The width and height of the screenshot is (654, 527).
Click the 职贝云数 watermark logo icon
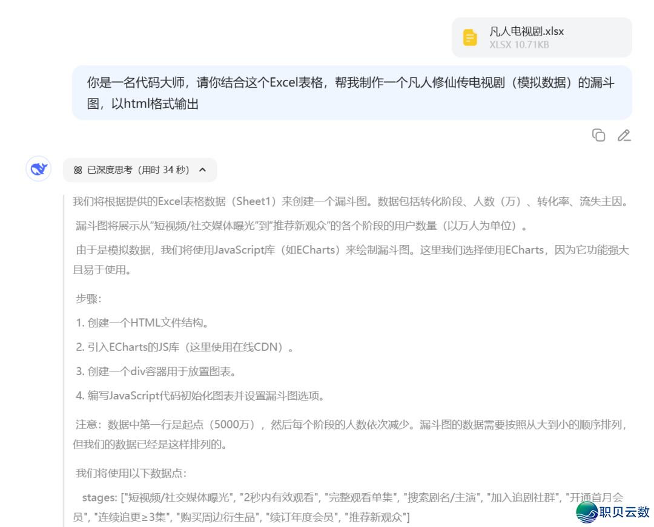586,512
